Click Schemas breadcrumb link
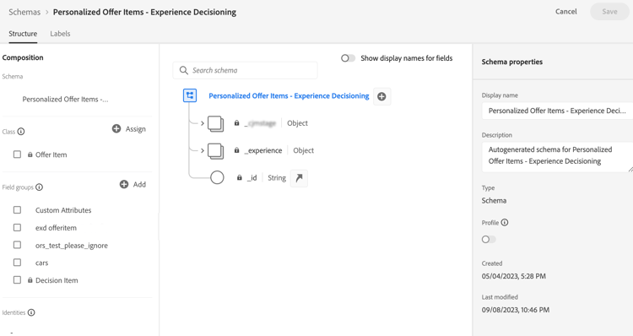 coord(24,12)
